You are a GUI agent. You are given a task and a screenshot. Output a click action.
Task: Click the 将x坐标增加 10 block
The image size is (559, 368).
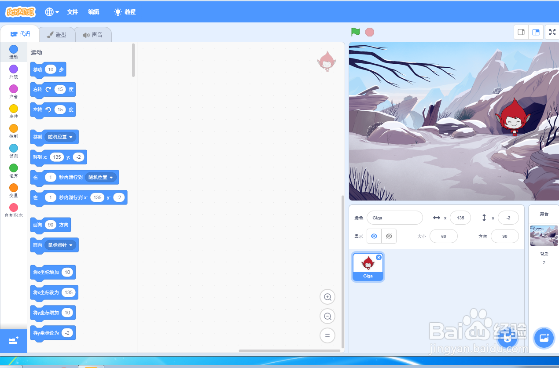pos(53,272)
